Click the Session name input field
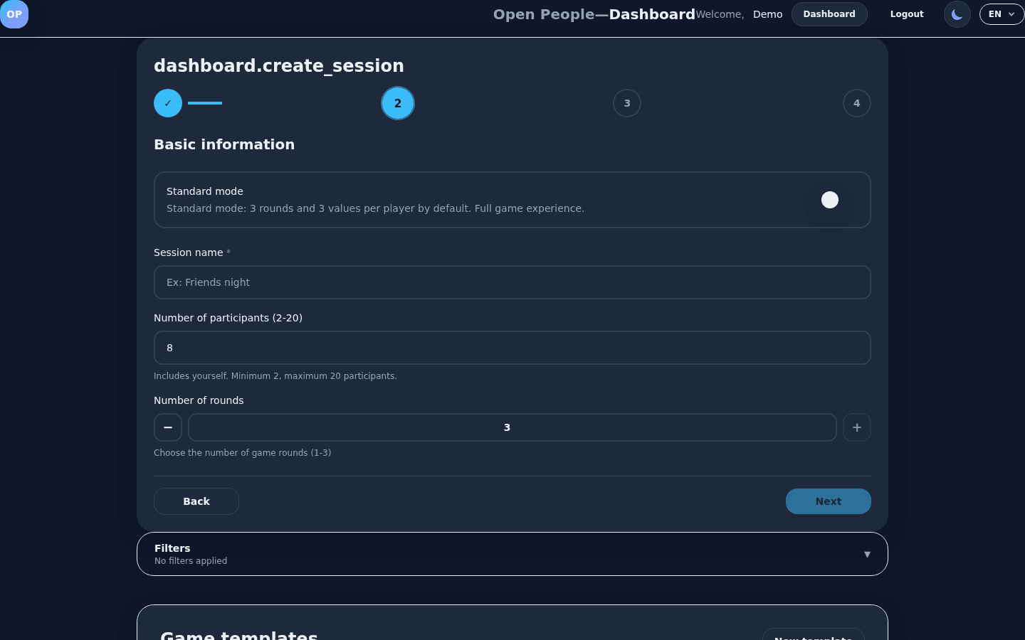The height and width of the screenshot is (640, 1025). (512, 282)
